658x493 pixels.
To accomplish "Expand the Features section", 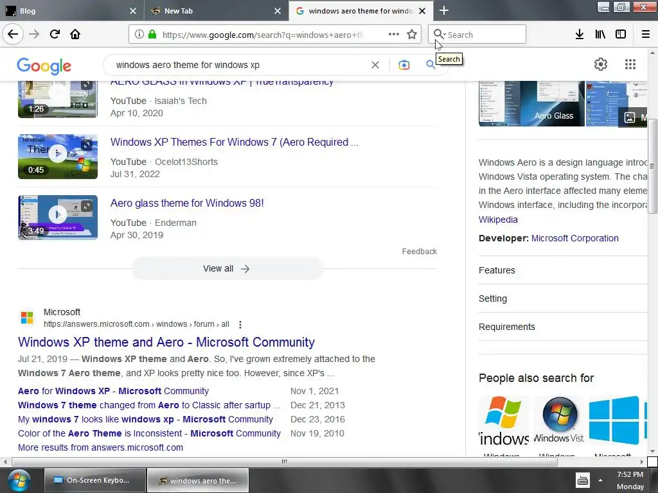I will 563,270.
